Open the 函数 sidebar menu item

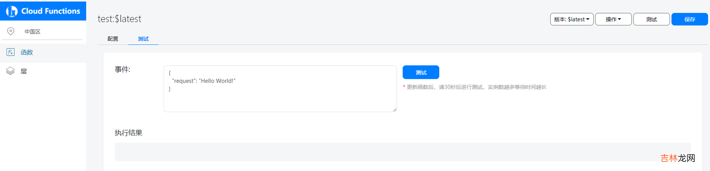pos(27,52)
